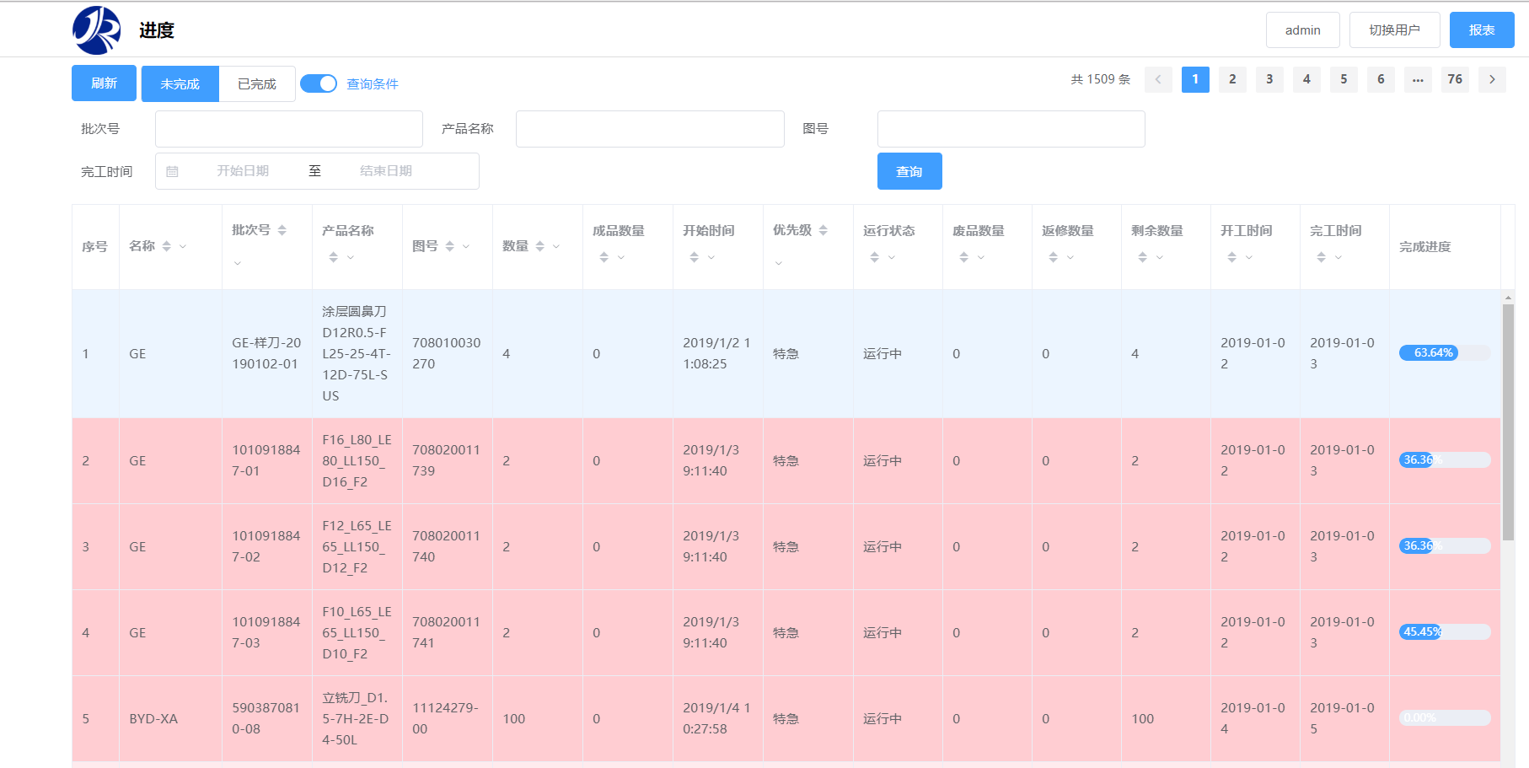Sort by 返修数量 column sort arrows
This screenshot has width=1529, height=768.
(1054, 257)
